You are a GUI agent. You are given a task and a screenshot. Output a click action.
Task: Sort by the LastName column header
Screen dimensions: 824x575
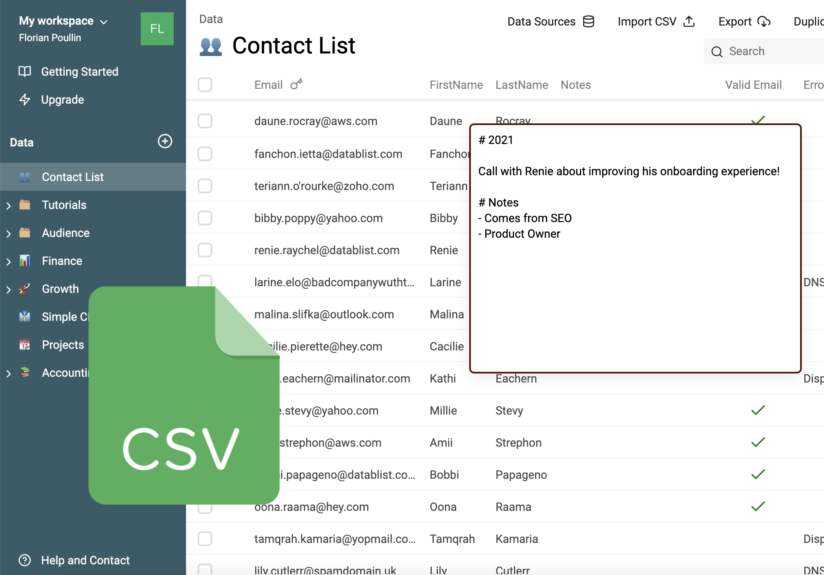(x=521, y=85)
